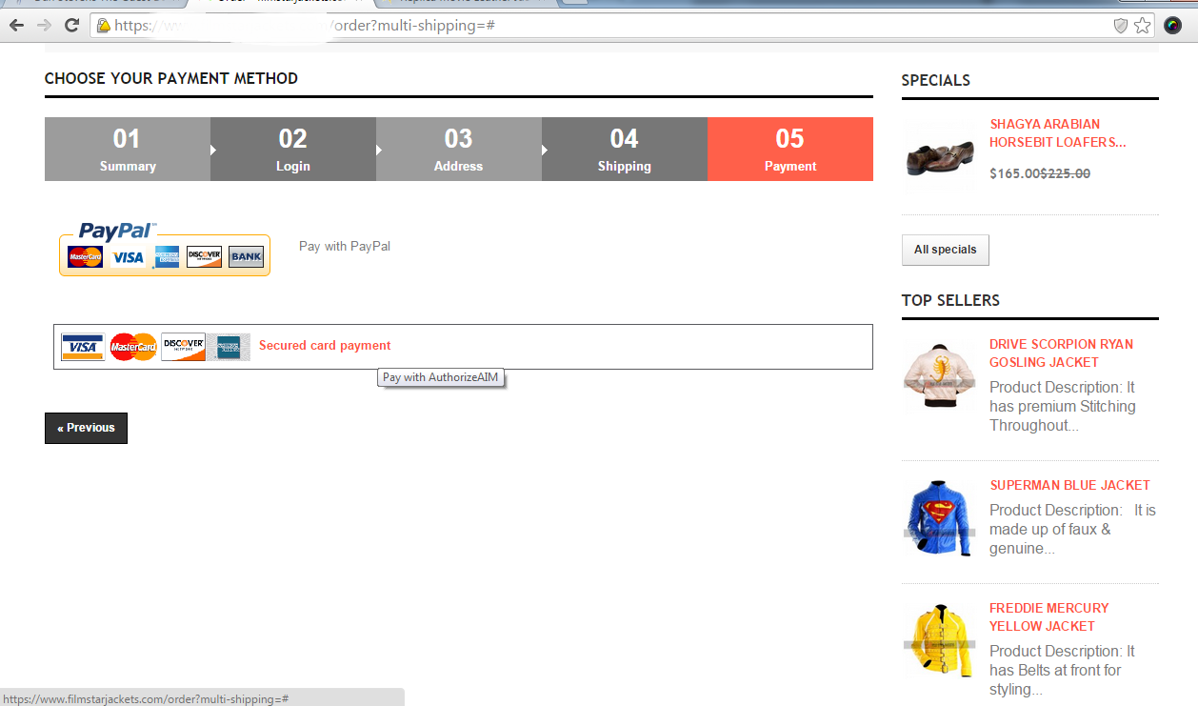Click the VISA icon in secured card row
The height and width of the screenshot is (706, 1198).
83,347
